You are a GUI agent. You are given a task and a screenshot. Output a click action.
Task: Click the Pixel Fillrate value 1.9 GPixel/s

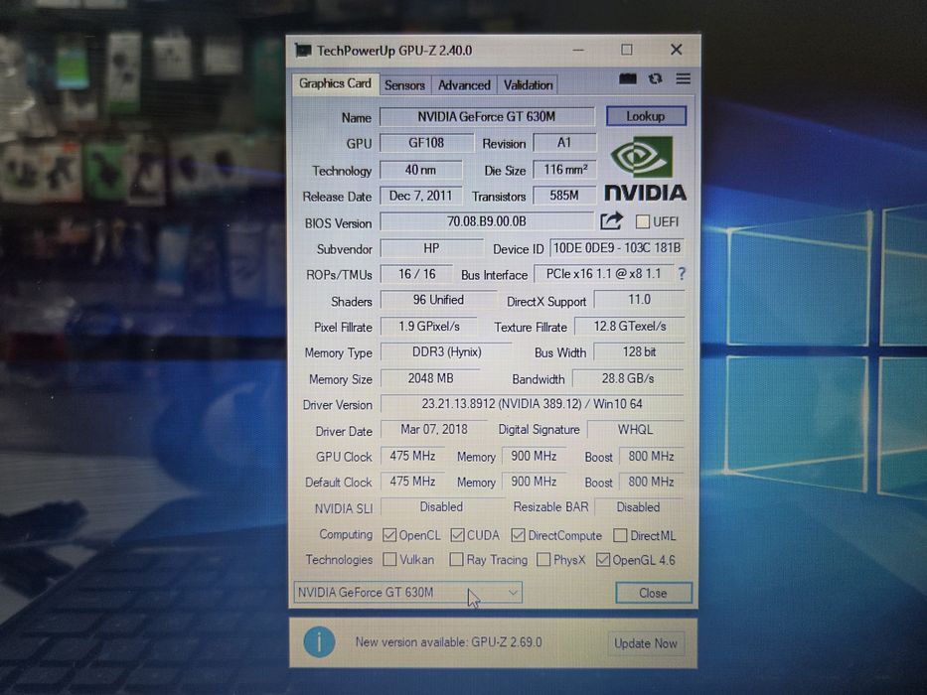coord(429,327)
